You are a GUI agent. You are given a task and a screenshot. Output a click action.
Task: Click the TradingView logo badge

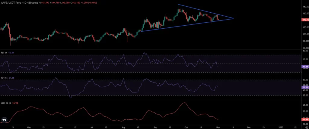[x=4, y=120]
